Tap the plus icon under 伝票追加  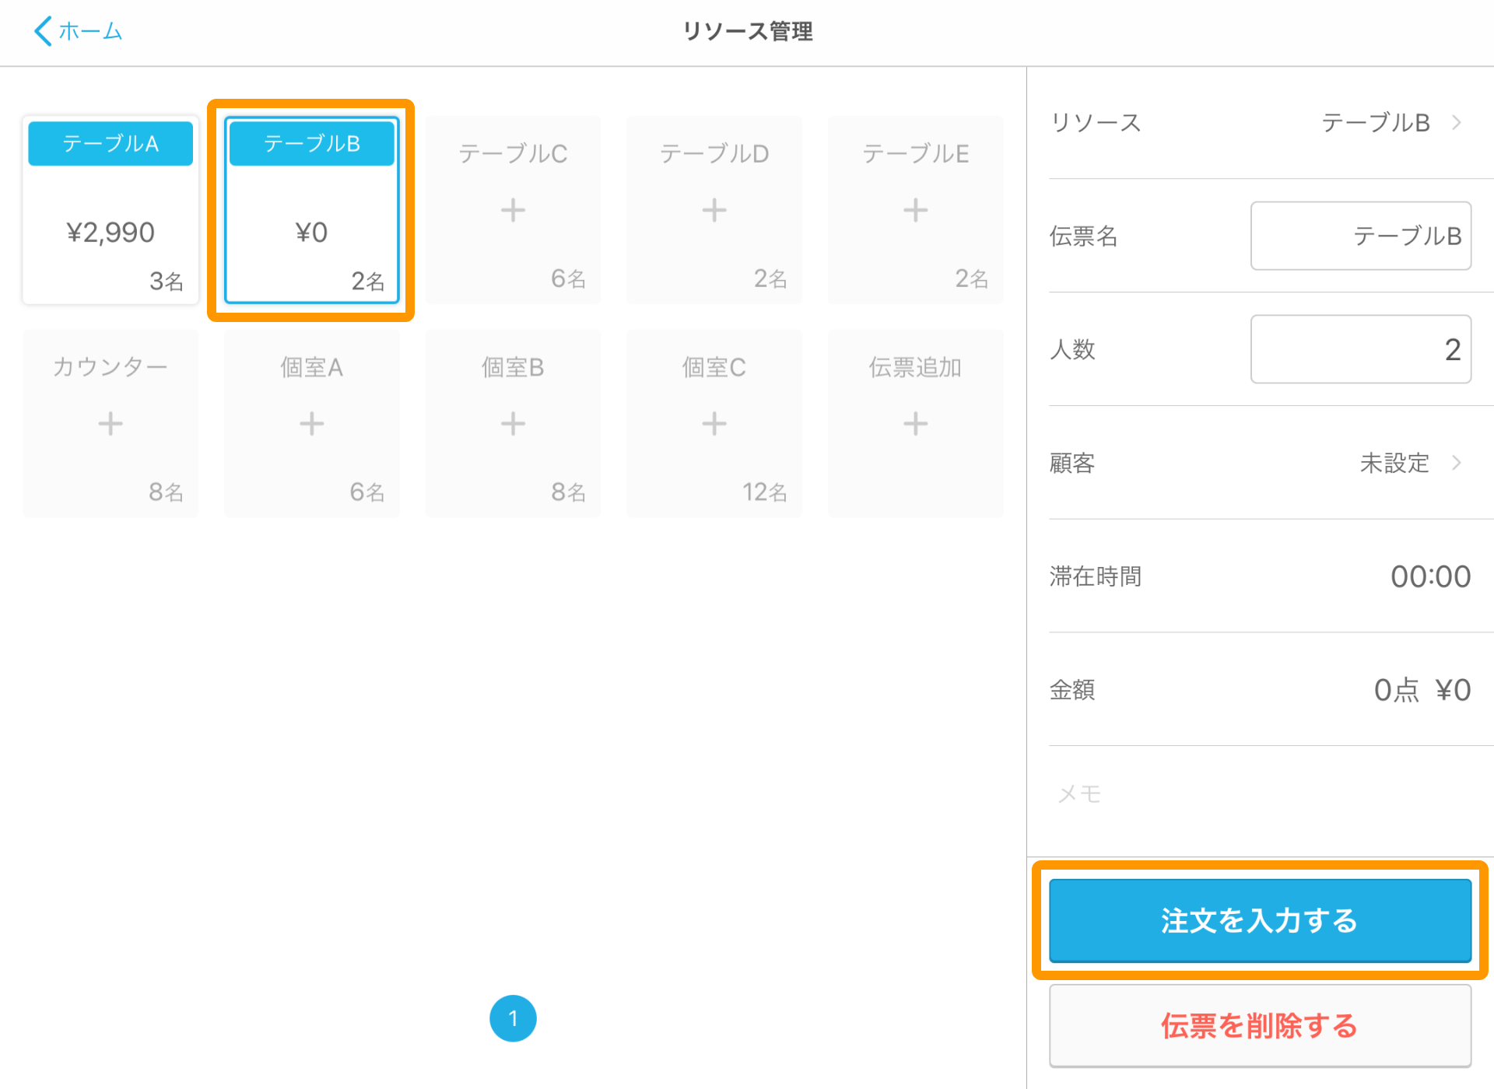(914, 423)
